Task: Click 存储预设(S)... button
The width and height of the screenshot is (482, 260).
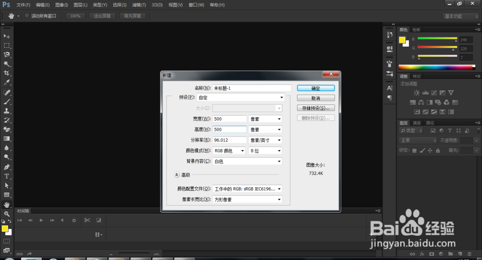Action: 316,108
